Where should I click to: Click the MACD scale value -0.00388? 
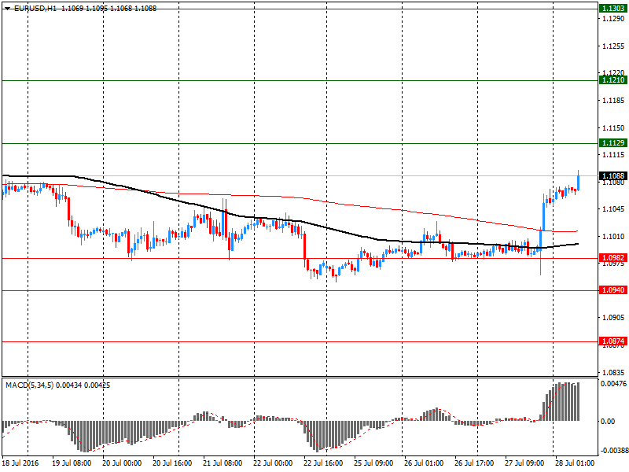pyautogui.click(x=614, y=450)
